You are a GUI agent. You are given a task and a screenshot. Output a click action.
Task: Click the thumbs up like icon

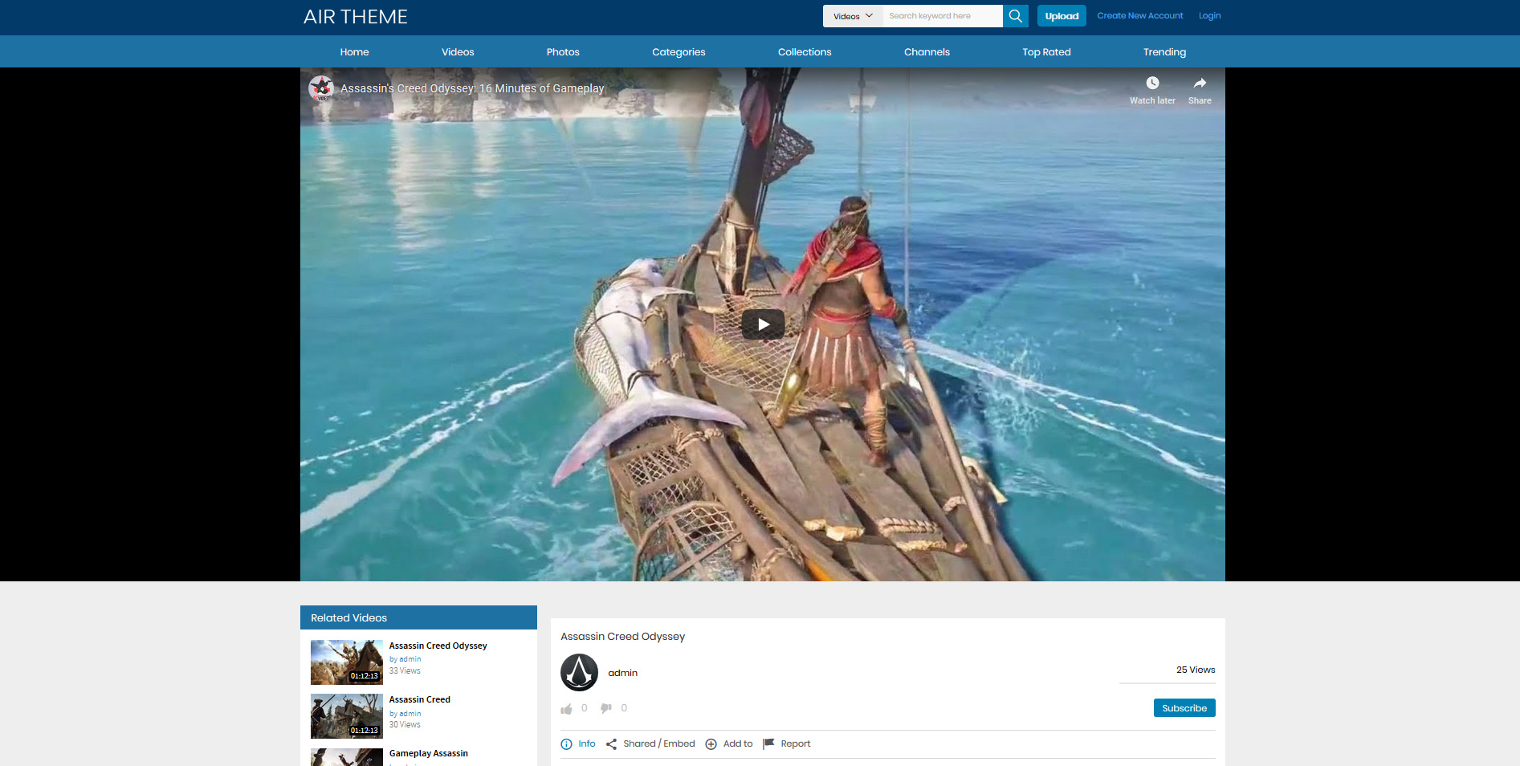pos(567,709)
